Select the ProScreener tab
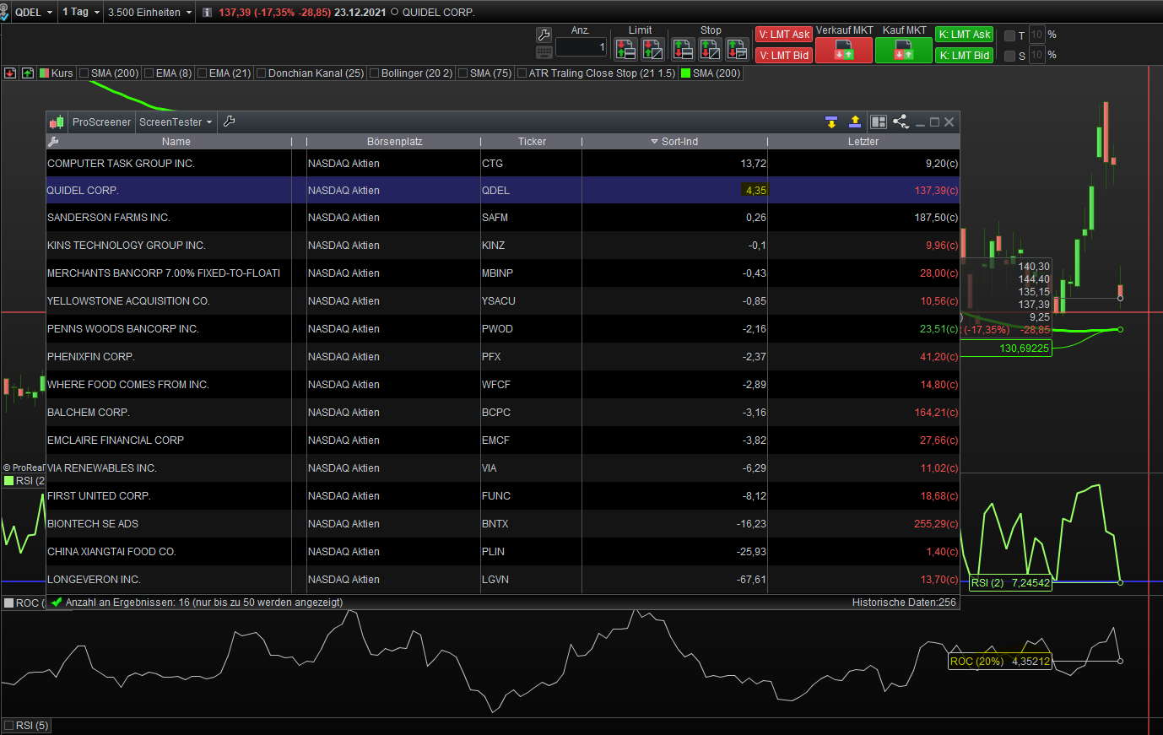Image resolution: width=1163 pixels, height=735 pixels. pos(101,122)
